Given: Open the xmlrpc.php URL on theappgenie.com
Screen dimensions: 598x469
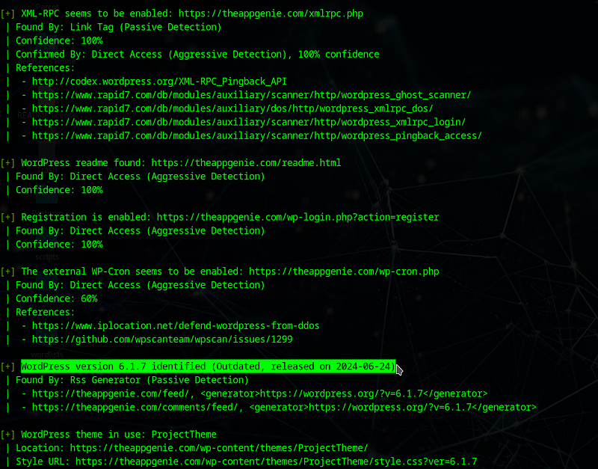Looking at the screenshot, I should coord(271,13).
